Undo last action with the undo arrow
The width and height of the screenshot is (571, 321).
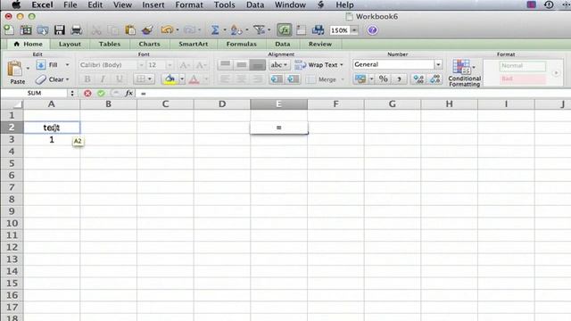[x=167, y=29]
